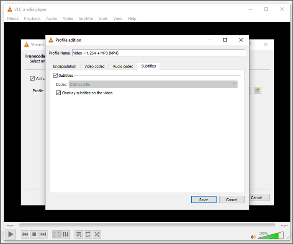
Task: Show the playlist icon
Action: 79,234
